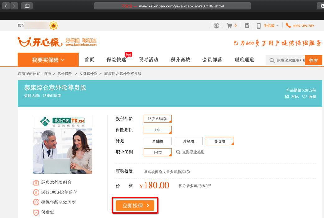Click the 产品销量 5.09万份 text
Image resolution: width=324 pixels, height=218 pixels.
click(301, 90)
